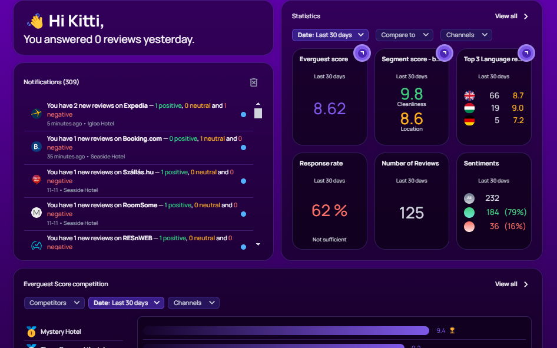This screenshot has width=557, height=348.
Task: Open the Top 3 Language card expand icon
Action: pos(526,53)
